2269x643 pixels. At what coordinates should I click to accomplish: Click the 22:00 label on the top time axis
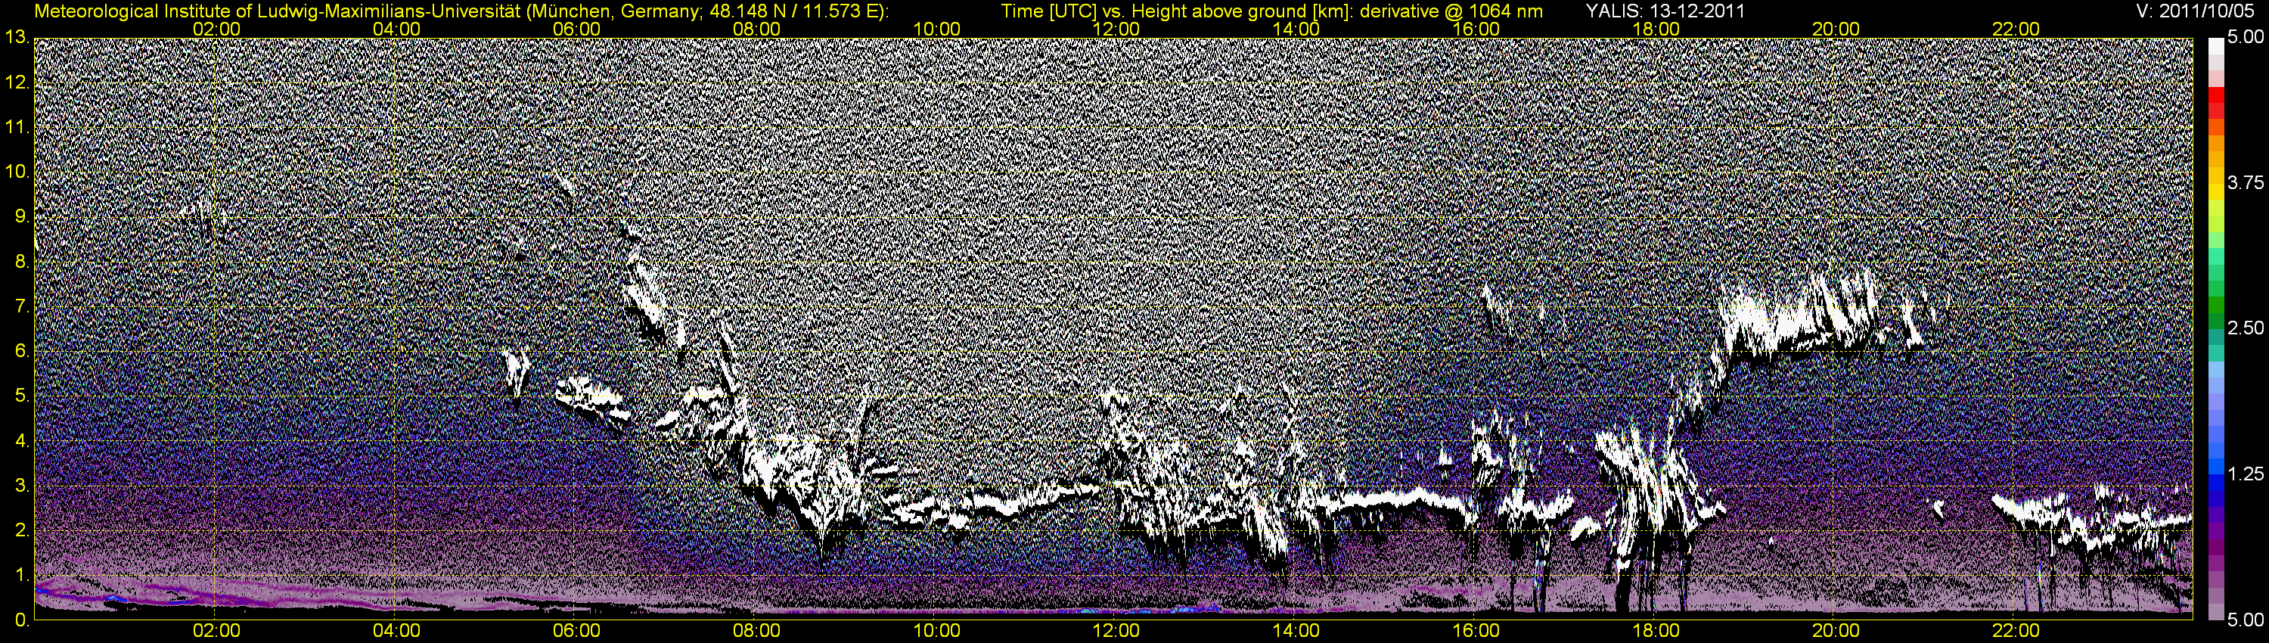(x=2016, y=29)
